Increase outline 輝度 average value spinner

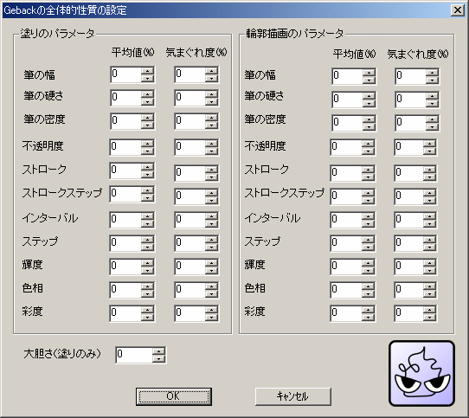point(368,263)
